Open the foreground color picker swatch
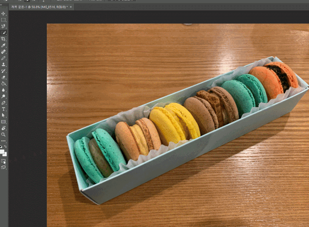The width and height of the screenshot is (309, 227). click(2, 151)
